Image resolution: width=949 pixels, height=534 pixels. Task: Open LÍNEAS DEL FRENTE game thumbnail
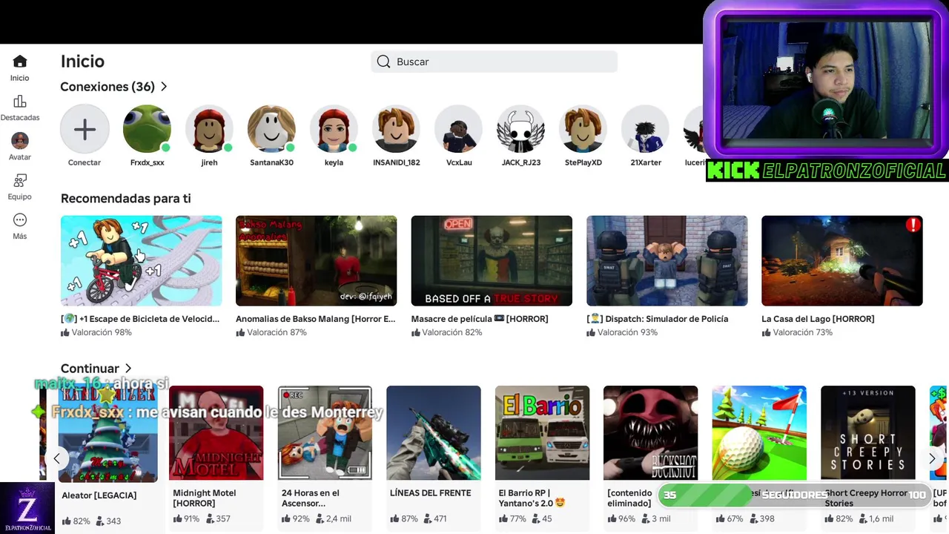(434, 432)
